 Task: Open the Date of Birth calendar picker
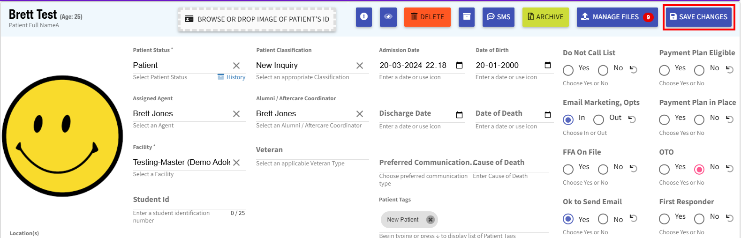547,65
